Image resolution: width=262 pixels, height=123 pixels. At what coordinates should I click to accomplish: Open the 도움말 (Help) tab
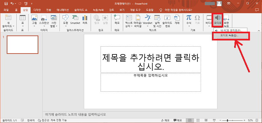[x=150, y=10]
